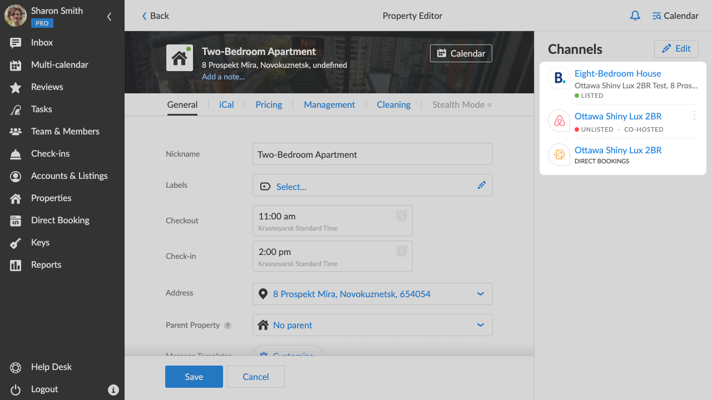Click the Cancel button
The width and height of the screenshot is (712, 400).
coord(256,377)
